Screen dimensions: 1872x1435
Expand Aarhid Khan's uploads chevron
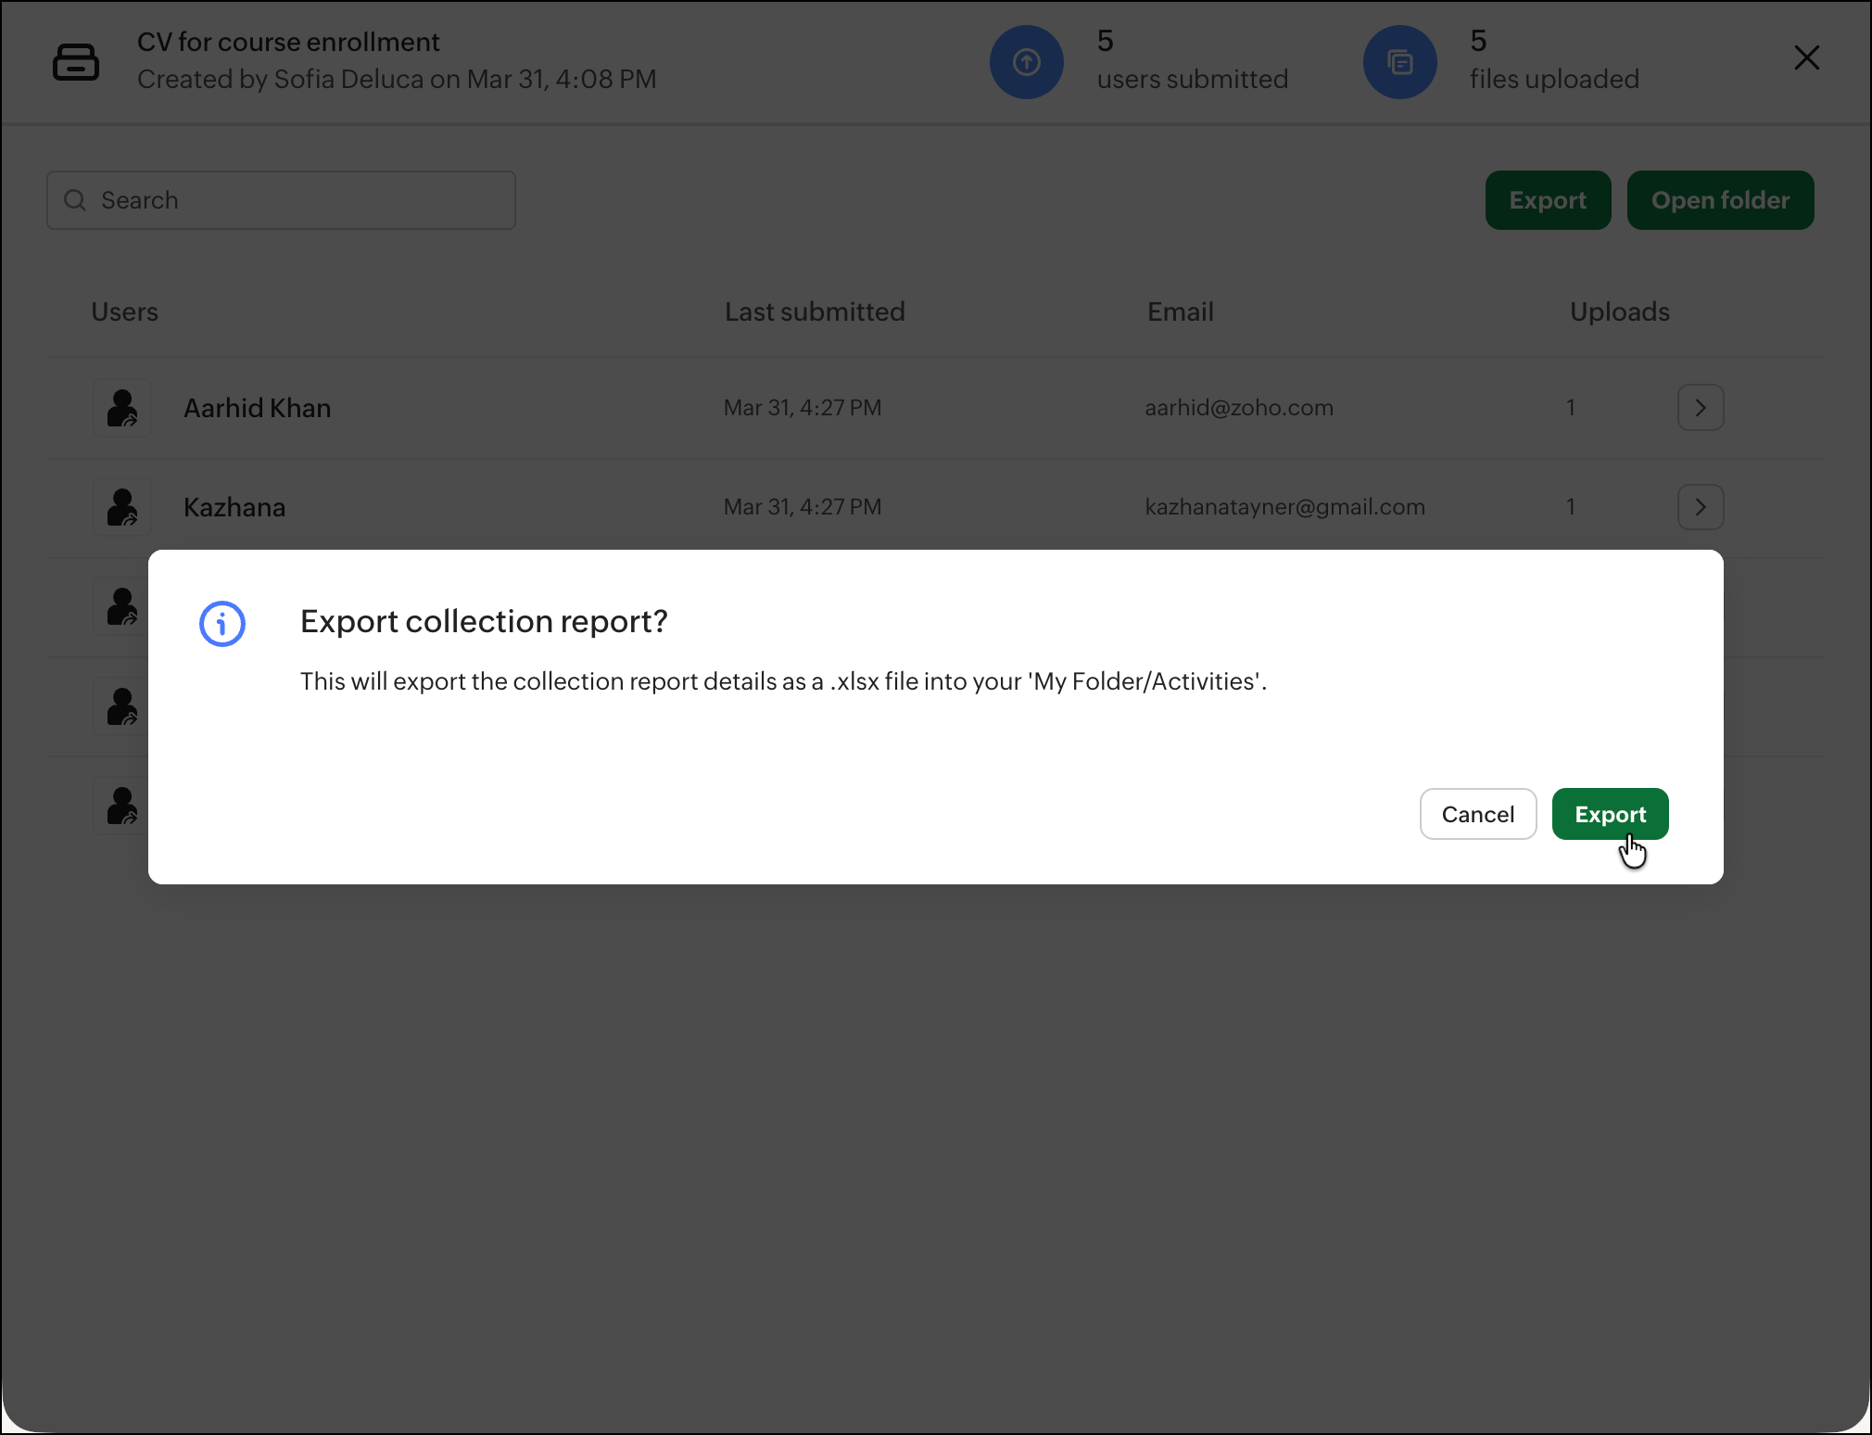coord(1700,408)
